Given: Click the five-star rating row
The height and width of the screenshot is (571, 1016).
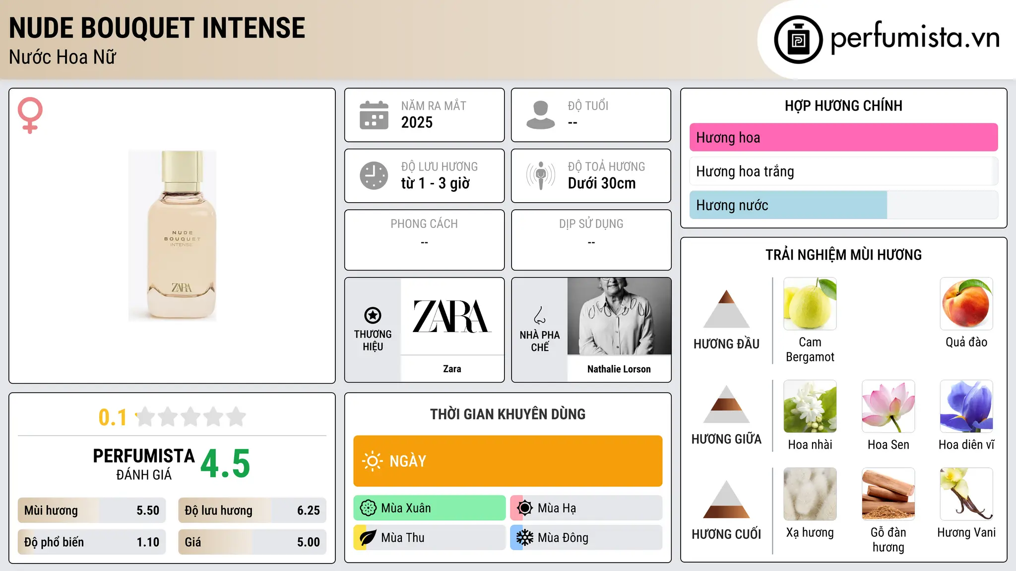Looking at the screenshot, I should pyautogui.click(x=190, y=417).
